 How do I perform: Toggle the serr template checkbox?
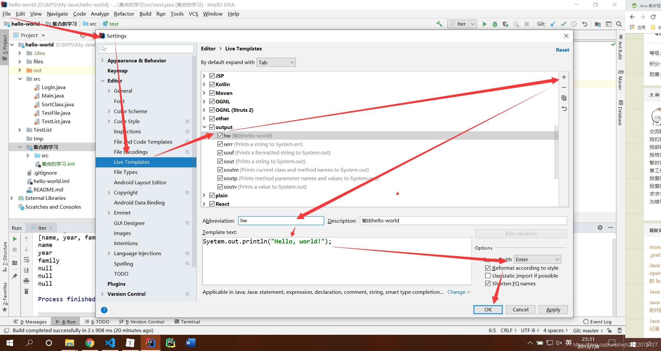220,144
